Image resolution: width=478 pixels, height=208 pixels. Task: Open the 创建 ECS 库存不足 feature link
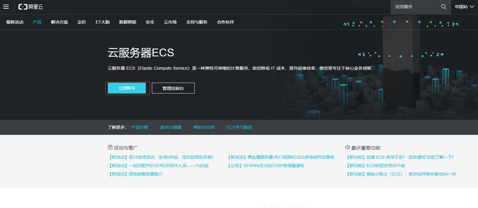click(400, 158)
